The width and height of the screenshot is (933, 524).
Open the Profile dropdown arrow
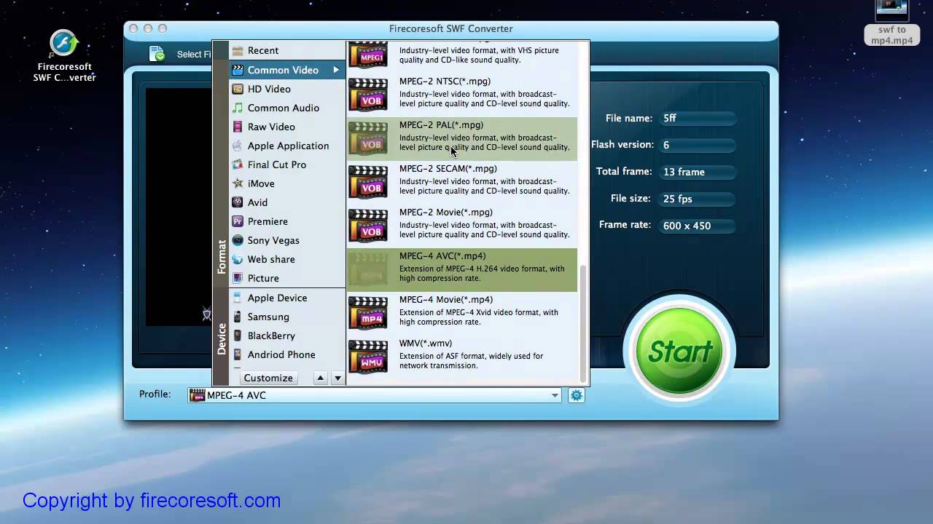555,395
